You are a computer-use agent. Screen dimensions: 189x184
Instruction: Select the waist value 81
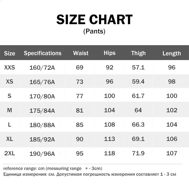[80, 110]
